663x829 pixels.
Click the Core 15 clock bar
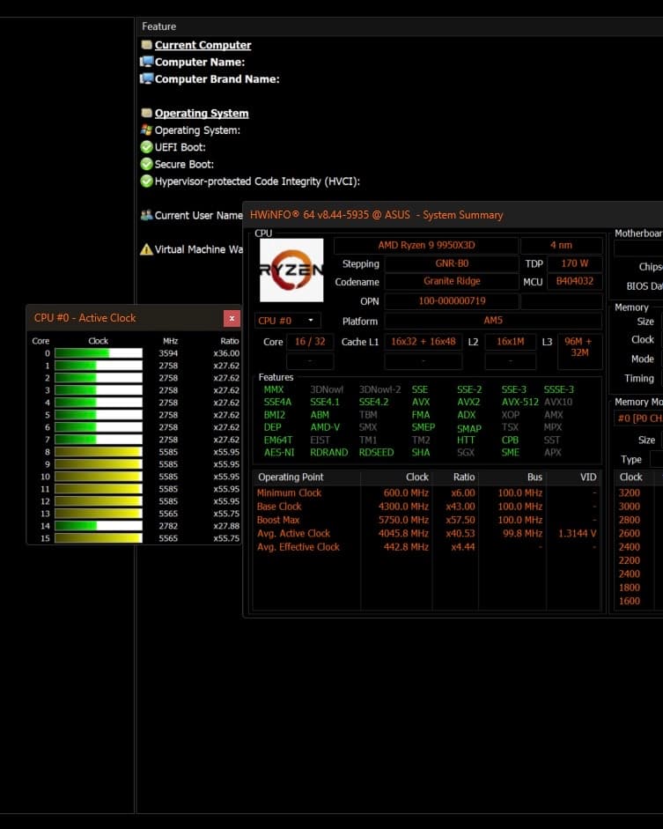[99, 538]
